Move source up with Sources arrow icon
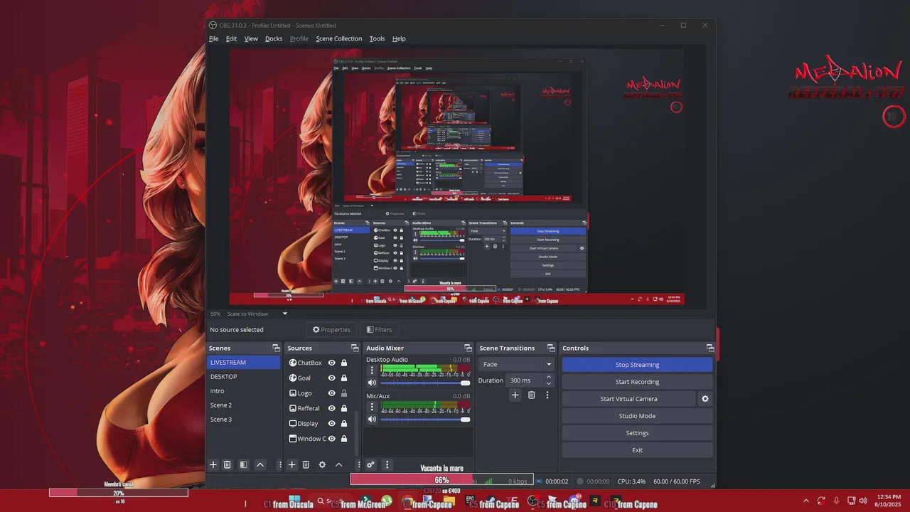The width and height of the screenshot is (910, 512). tap(338, 464)
